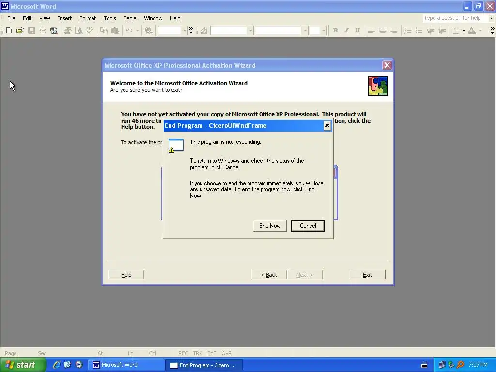Click the Font Color letter A icon
496x372 pixels.
click(472, 31)
